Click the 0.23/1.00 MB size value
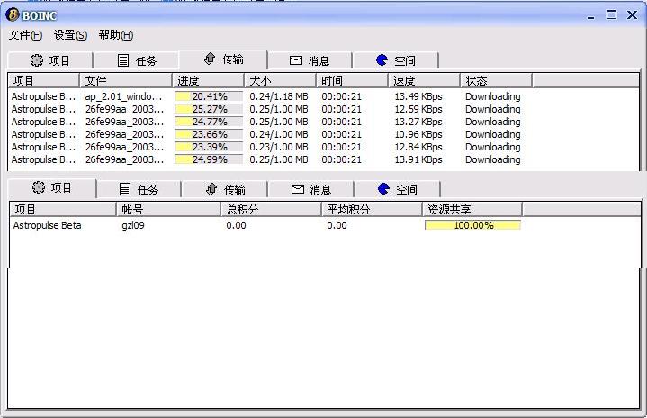Image resolution: width=647 pixels, height=418 pixels. point(279,147)
